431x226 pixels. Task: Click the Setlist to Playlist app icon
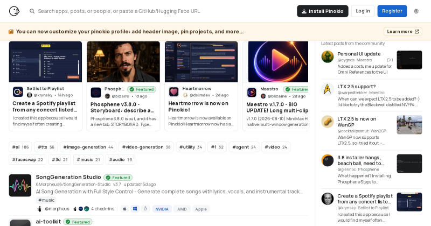[x=18, y=91]
